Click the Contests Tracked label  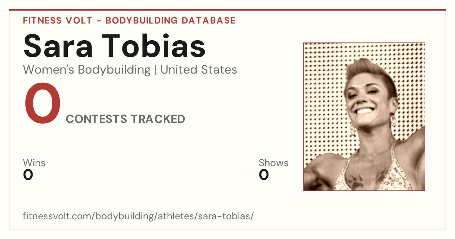click(126, 119)
